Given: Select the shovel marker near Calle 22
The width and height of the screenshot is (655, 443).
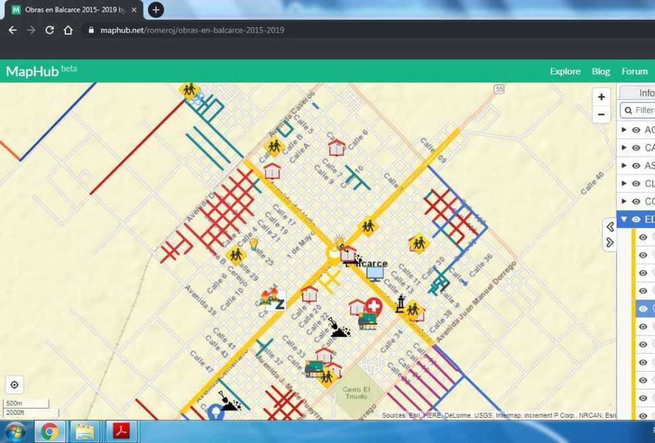Looking at the screenshot, I should tap(339, 329).
